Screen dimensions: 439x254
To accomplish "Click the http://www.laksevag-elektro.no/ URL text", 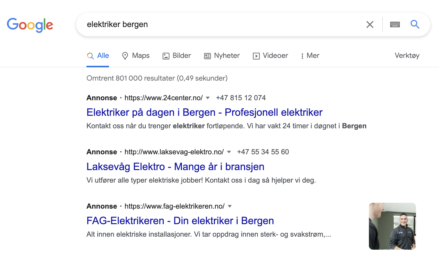I will (x=174, y=152).
